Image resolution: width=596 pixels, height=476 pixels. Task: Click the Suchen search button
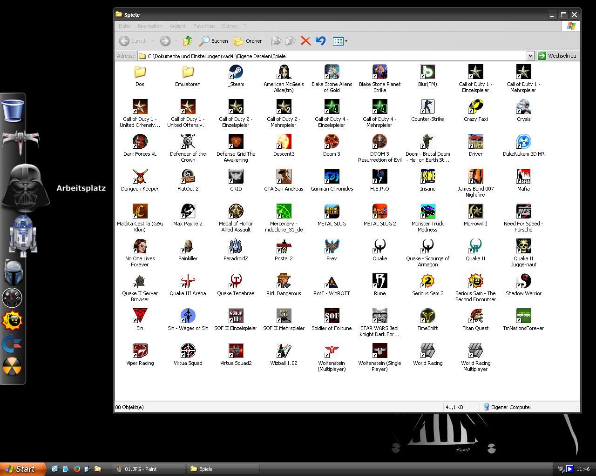tap(214, 41)
